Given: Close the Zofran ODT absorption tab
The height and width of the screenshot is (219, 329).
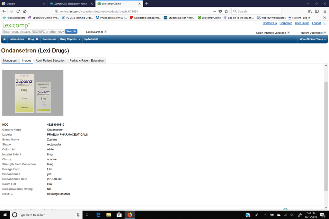Looking at the screenshot, I should coord(92,4).
